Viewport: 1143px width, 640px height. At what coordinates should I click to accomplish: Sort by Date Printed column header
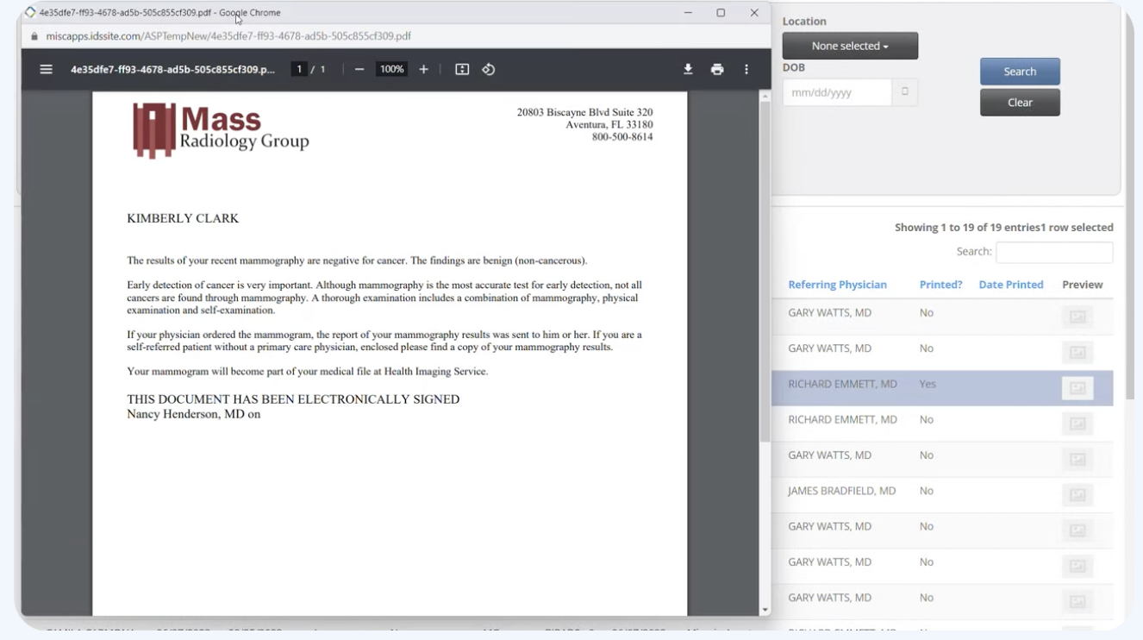[x=1011, y=285]
